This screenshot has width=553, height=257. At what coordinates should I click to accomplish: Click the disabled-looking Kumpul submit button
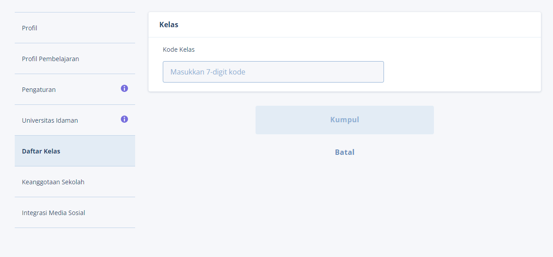pos(345,120)
